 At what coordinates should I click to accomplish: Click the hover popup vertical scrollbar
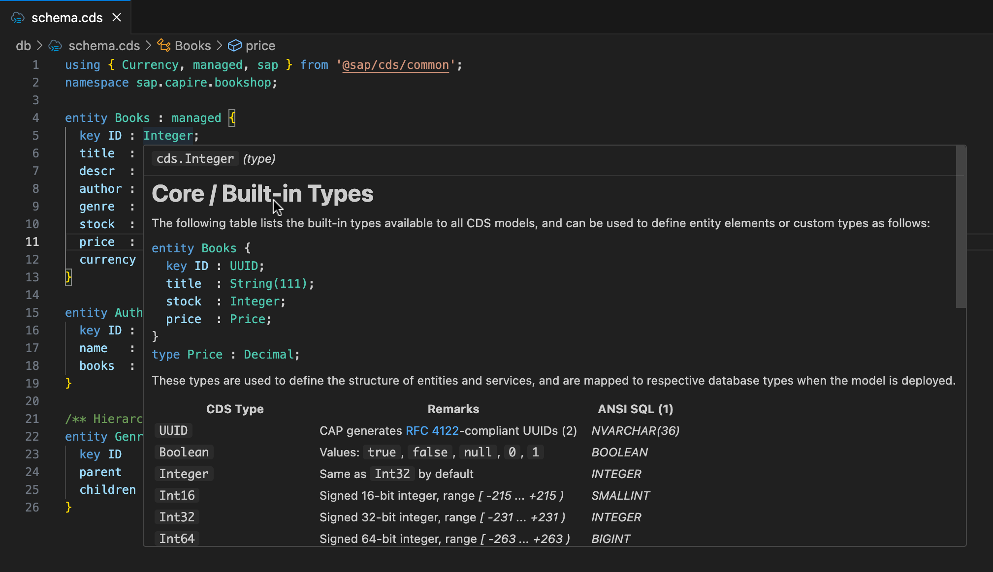(961, 227)
